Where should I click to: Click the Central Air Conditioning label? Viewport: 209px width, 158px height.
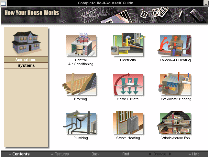pos(81,62)
